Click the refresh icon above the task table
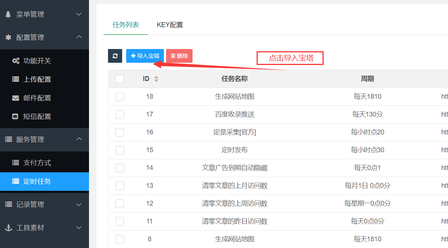 115,55
